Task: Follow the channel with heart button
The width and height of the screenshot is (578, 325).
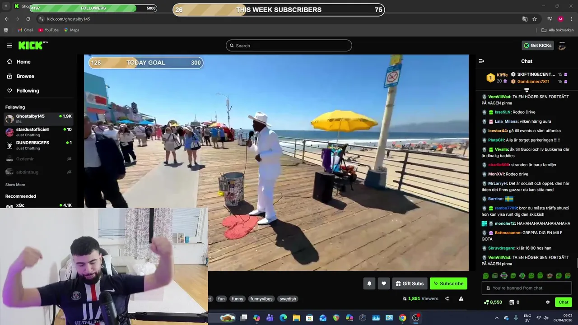Action: [383, 283]
